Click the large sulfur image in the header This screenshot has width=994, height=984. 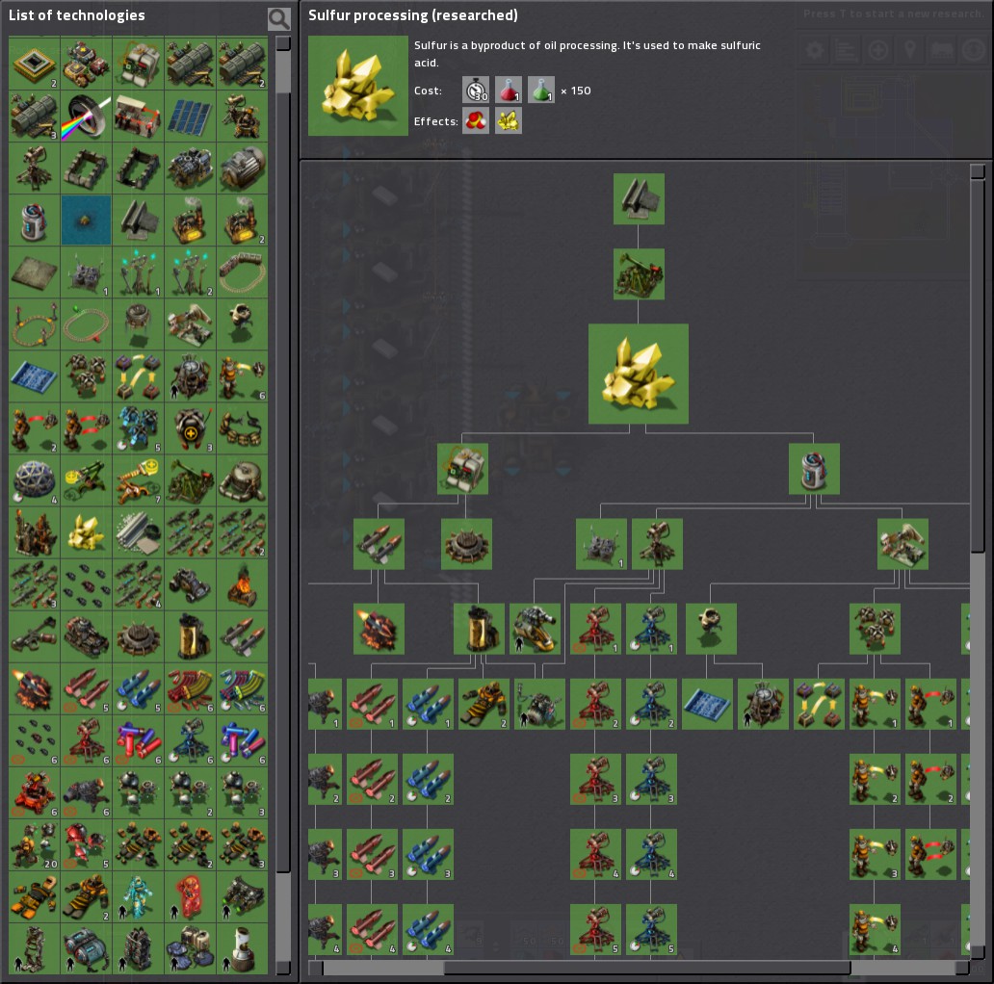click(358, 86)
